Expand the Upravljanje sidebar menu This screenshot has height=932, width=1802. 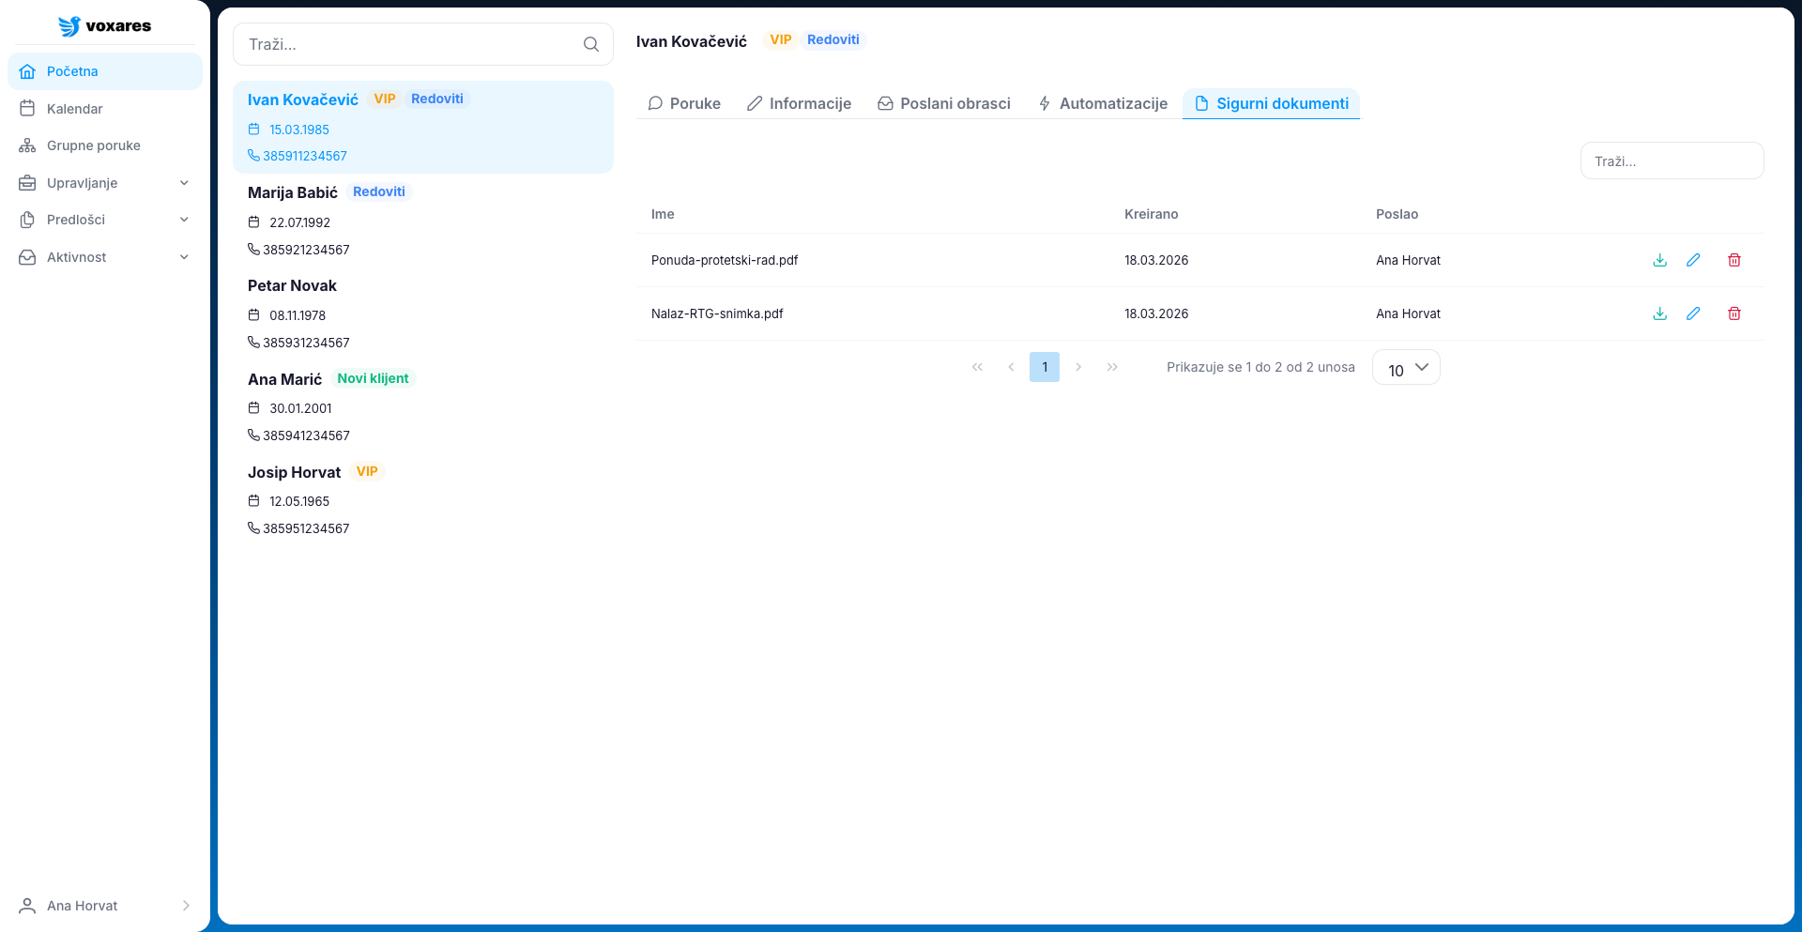(104, 183)
